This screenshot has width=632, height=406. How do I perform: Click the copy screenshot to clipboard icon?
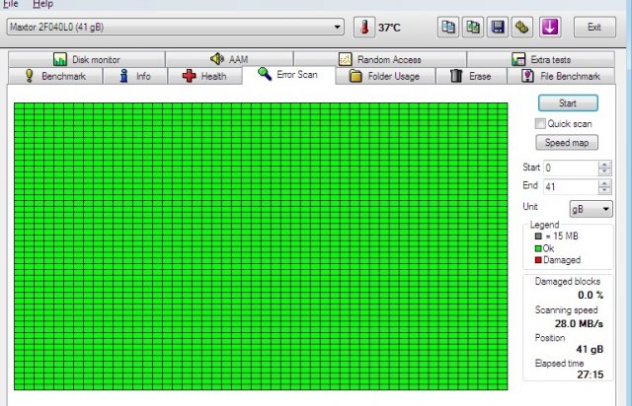(474, 27)
